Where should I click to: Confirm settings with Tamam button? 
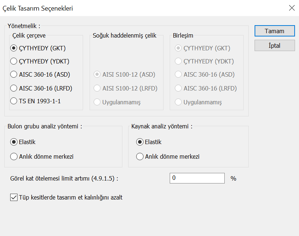pyautogui.click(x=275, y=31)
